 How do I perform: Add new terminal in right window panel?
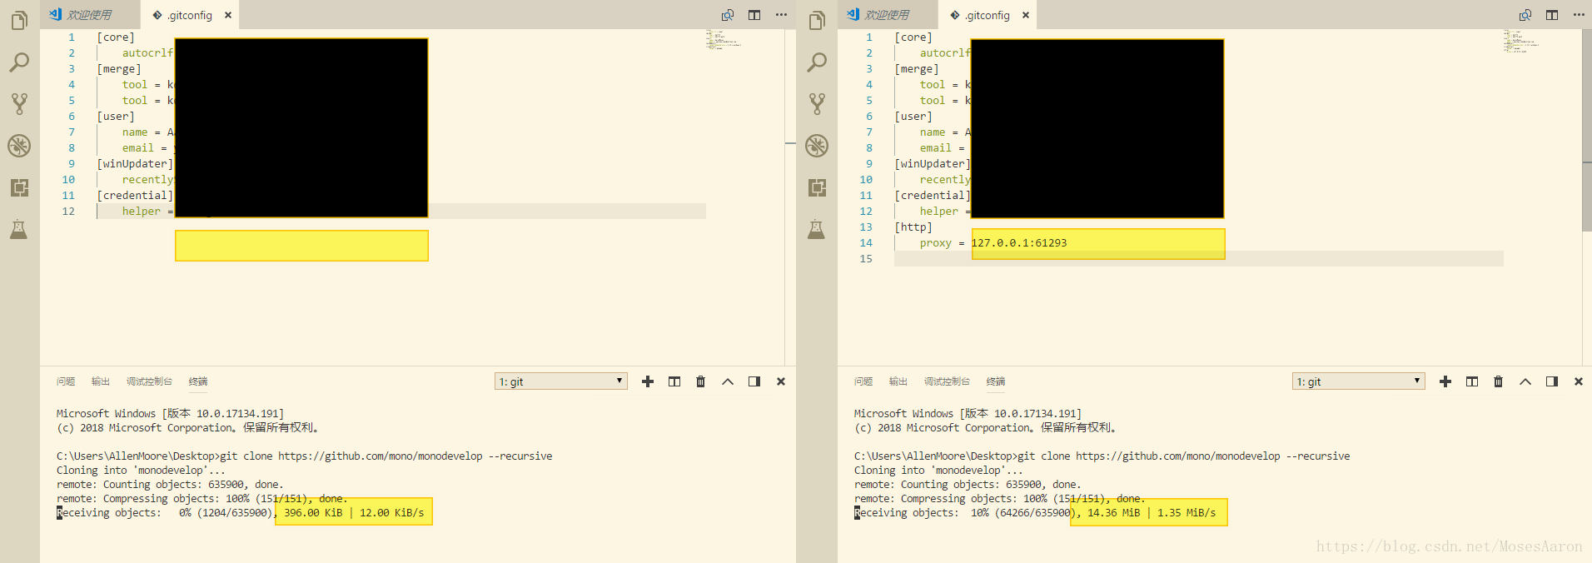pos(1445,381)
